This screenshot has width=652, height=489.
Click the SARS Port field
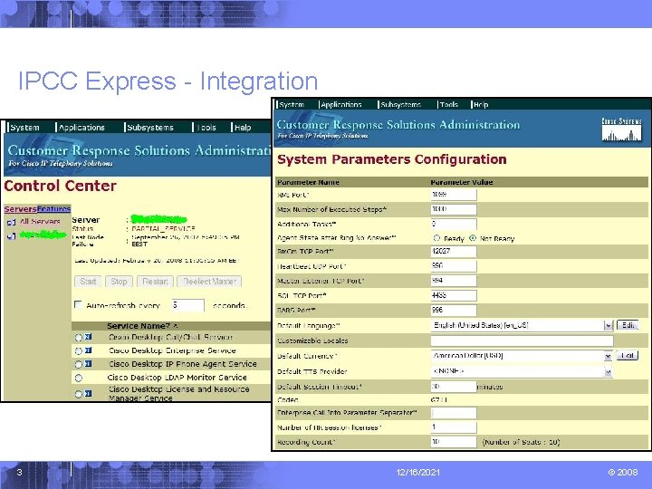454,311
